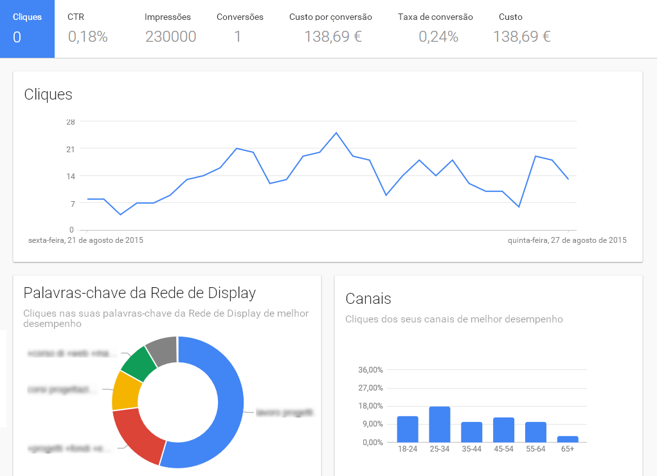Select the Custo metric tile
Screen dimensions: 657x476
tap(521, 27)
